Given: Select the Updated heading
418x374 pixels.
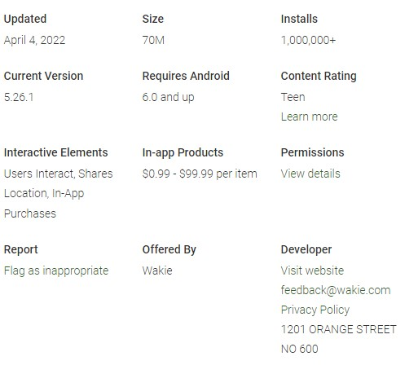Looking at the screenshot, I should click(25, 19).
